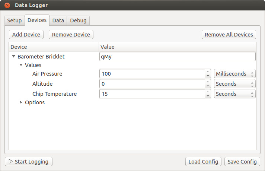Select the Debug tab
The height and width of the screenshot is (171, 265).
pos(78,20)
